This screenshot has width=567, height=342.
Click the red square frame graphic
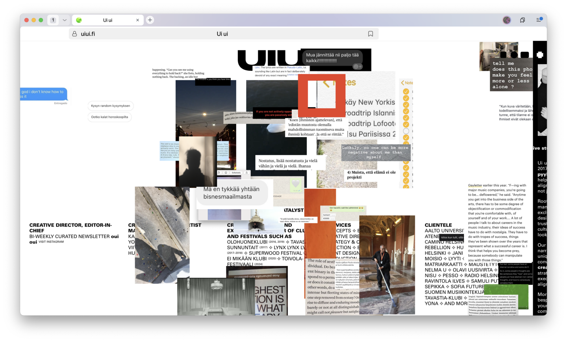(321, 95)
